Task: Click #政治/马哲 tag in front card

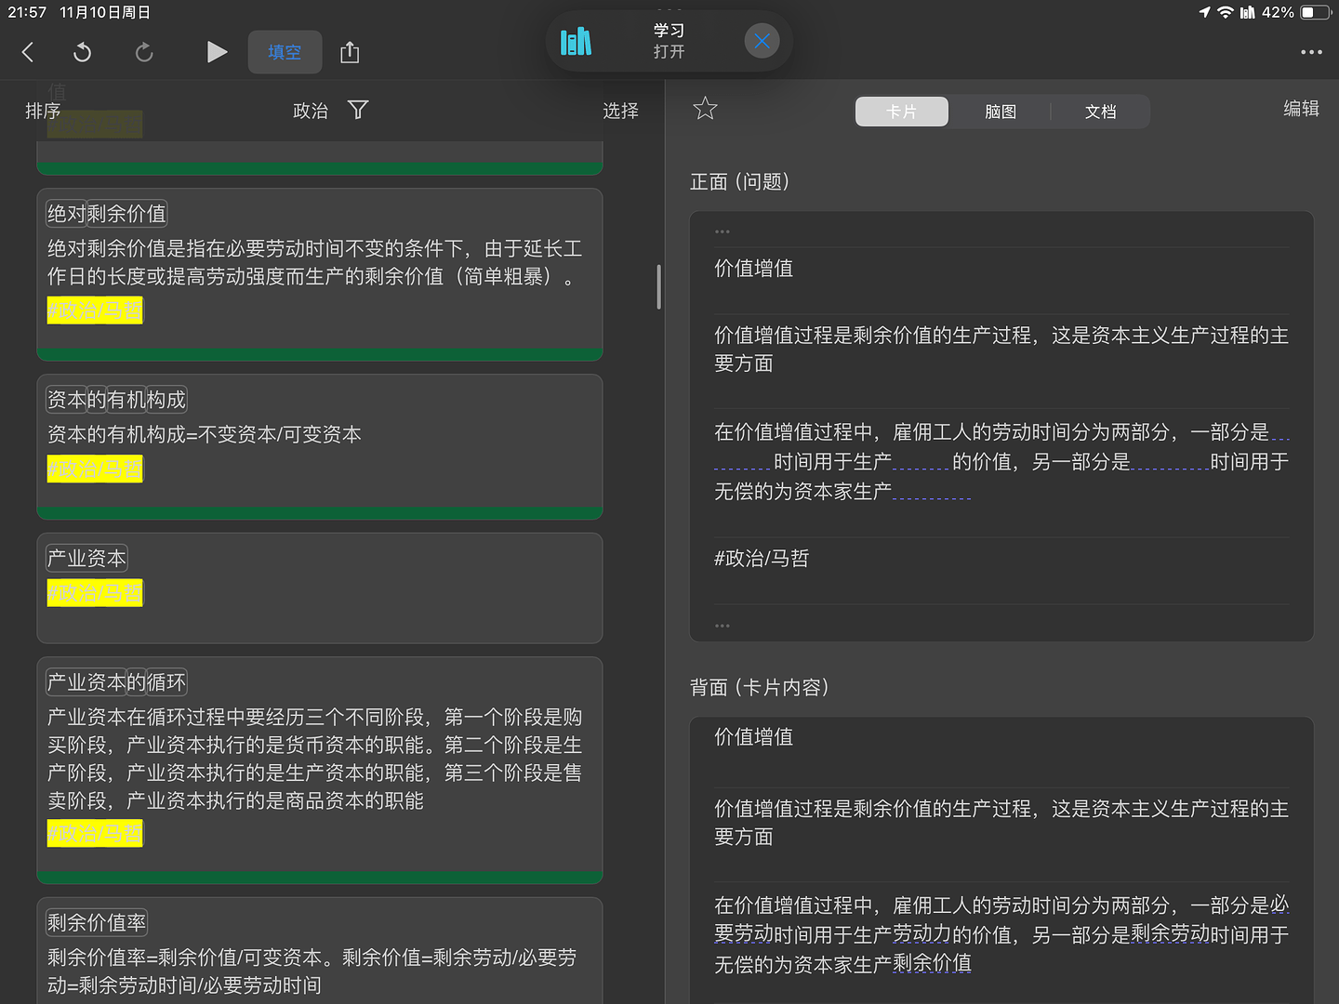Action: [x=762, y=559]
